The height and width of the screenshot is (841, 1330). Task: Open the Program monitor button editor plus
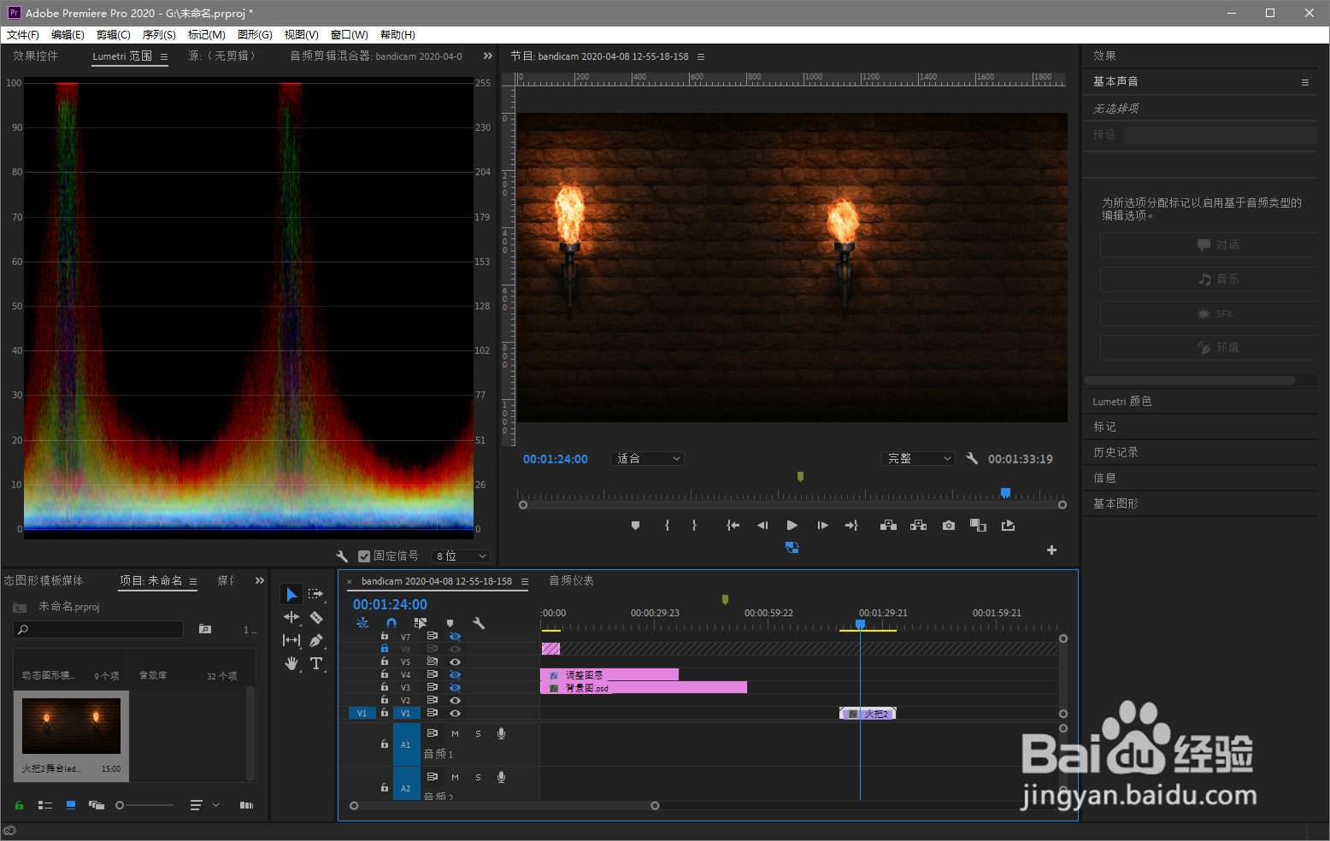pos(1052,550)
